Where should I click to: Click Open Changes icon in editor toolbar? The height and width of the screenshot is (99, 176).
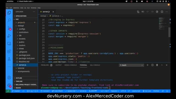pos(138,12)
